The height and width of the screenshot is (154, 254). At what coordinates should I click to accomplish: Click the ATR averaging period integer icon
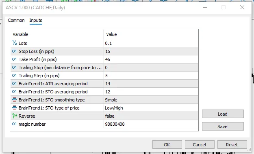pyautogui.click(x=14, y=84)
